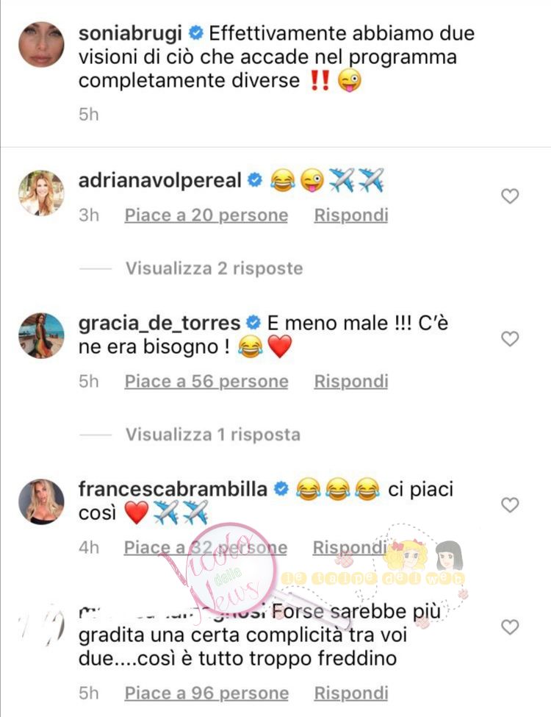The width and height of the screenshot is (551, 717).
Task: Click Rispondi under the 'troppo freddino' comment
Action: [x=351, y=693]
